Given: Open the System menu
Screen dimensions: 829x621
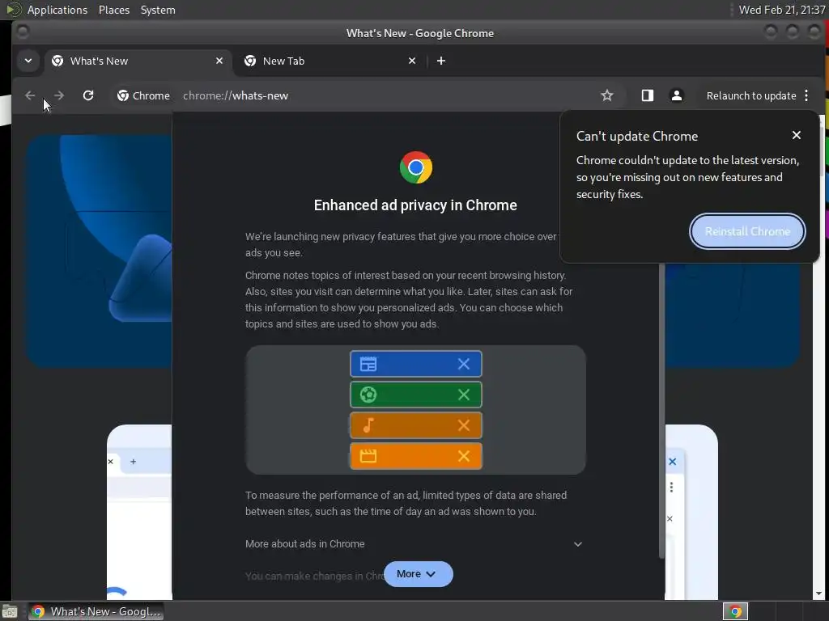Looking at the screenshot, I should tap(158, 10).
